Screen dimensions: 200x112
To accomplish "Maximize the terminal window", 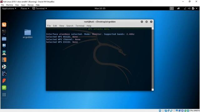I will tap(147, 22).
